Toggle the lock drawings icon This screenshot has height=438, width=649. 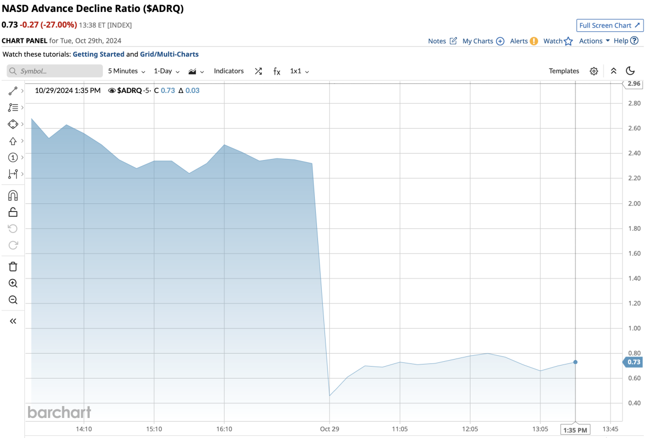pos(13,212)
